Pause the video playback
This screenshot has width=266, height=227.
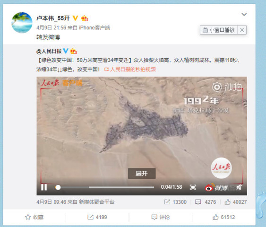(x=44, y=187)
